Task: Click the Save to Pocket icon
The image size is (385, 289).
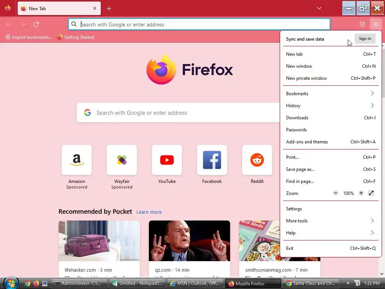Action: click(362, 24)
